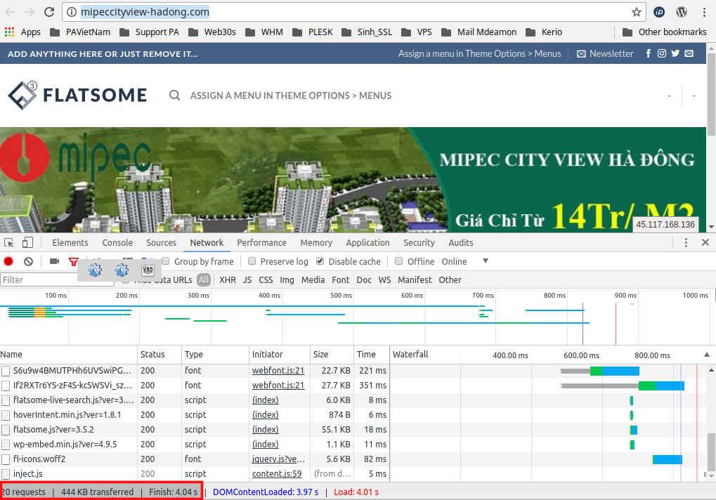The width and height of the screenshot is (716, 500).
Task: Click the Twitter icon in the site top bar
Action: tap(675, 53)
